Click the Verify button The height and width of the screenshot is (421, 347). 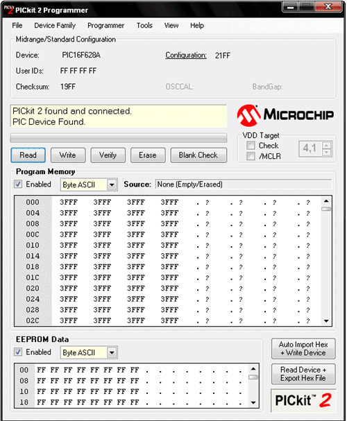pos(108,155)
